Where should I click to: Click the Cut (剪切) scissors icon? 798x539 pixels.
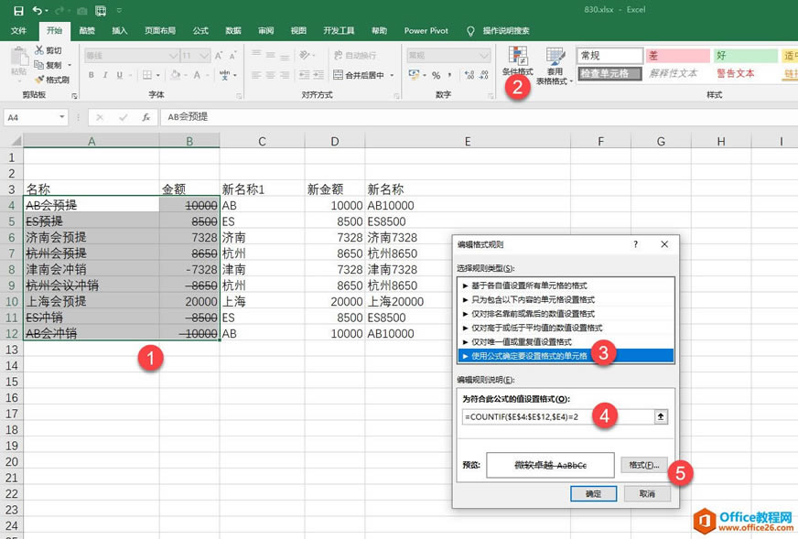tap(39, 50)
